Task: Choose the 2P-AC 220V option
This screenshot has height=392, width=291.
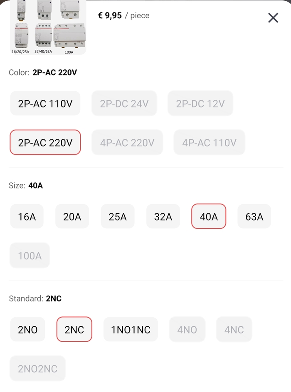Action: [45, 142]
